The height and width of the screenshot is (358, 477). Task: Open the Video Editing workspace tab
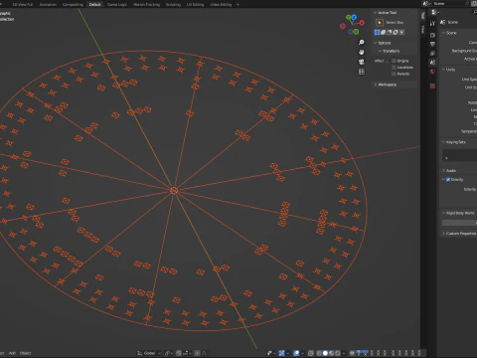click(221, 4)
